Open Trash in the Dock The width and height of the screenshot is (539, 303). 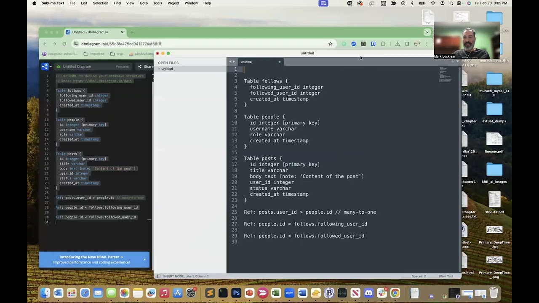click(x=494, y=293)
